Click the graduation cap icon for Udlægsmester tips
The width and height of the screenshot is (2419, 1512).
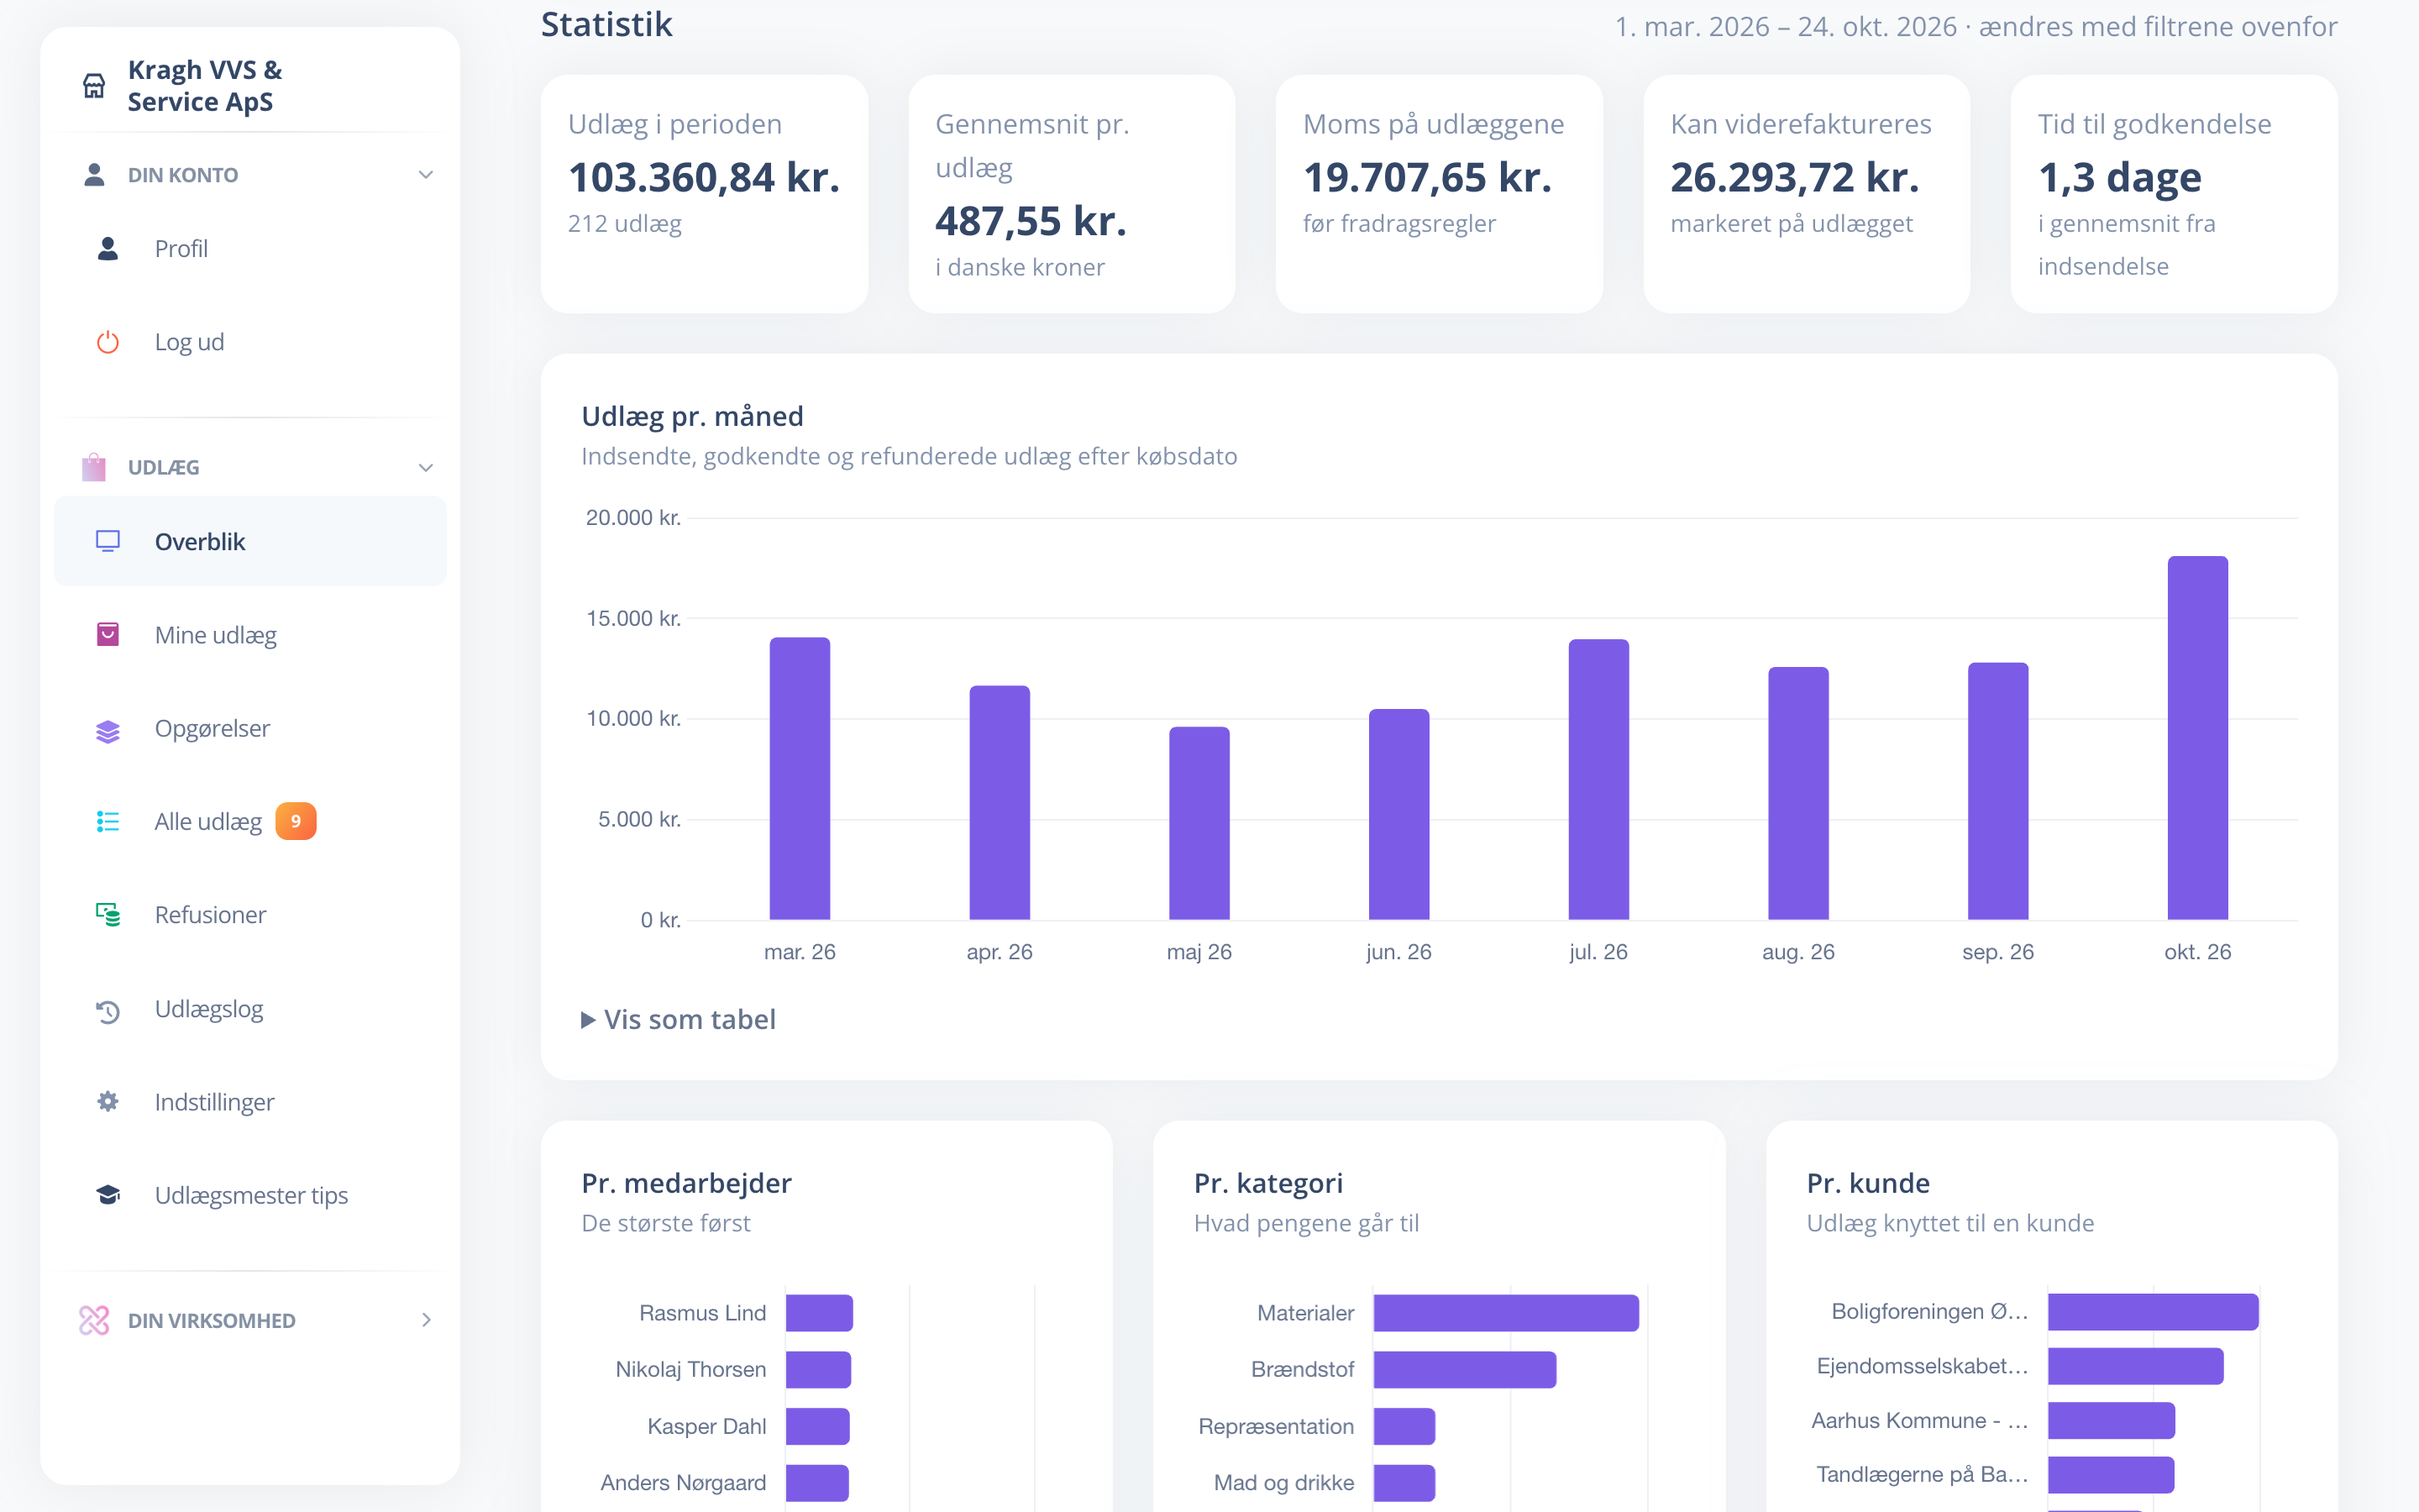(x=108, y=1195)
